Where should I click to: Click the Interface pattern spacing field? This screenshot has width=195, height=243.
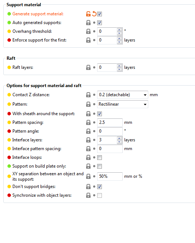110,149
